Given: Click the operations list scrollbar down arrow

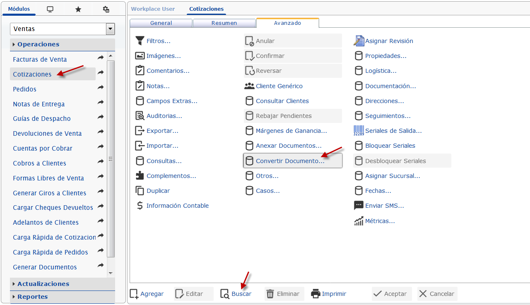Looking at the screenshot, I should coord(111,273).
